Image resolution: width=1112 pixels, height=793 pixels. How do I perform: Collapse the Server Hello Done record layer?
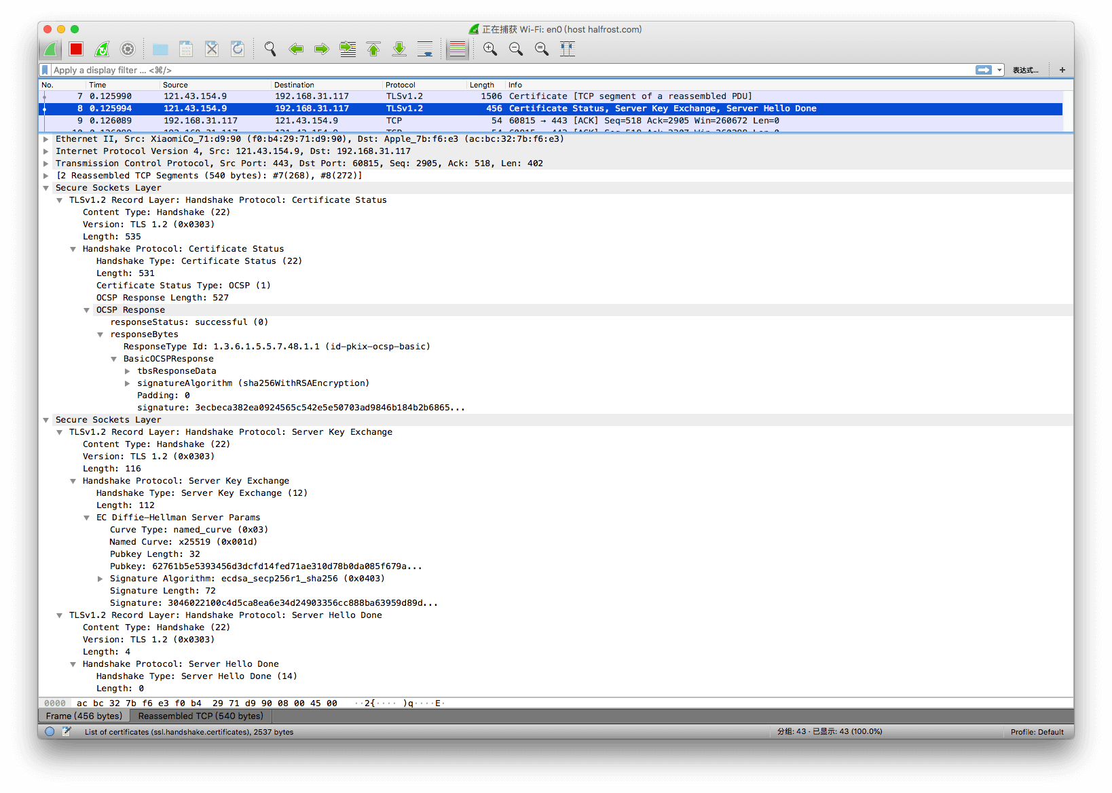click(x=59, y=615)
